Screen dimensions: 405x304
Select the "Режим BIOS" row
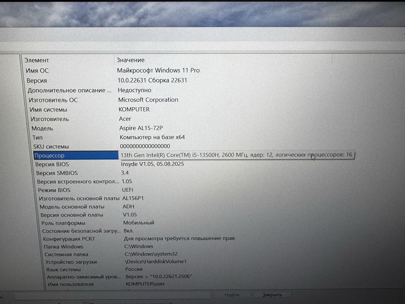(x=54, y=190)
